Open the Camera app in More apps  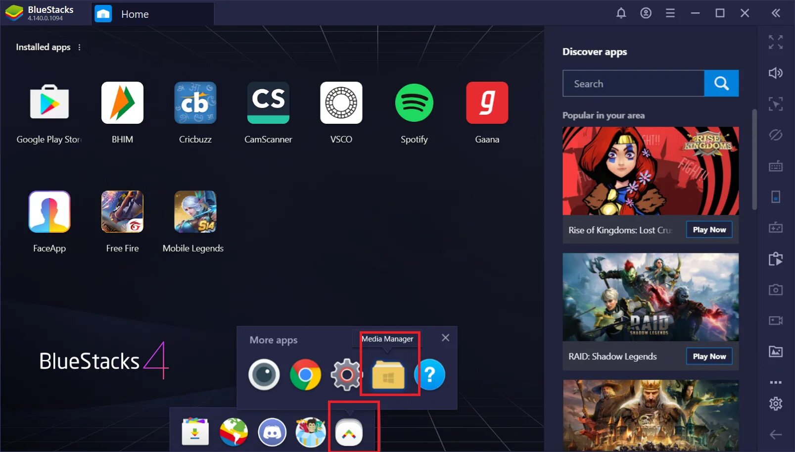(x=264, y=375)
